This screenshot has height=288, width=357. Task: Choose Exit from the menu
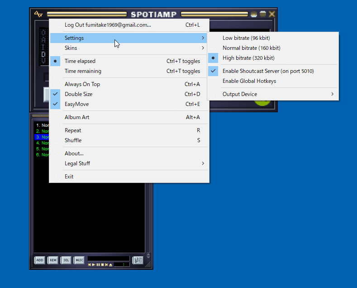click(129, 176)
